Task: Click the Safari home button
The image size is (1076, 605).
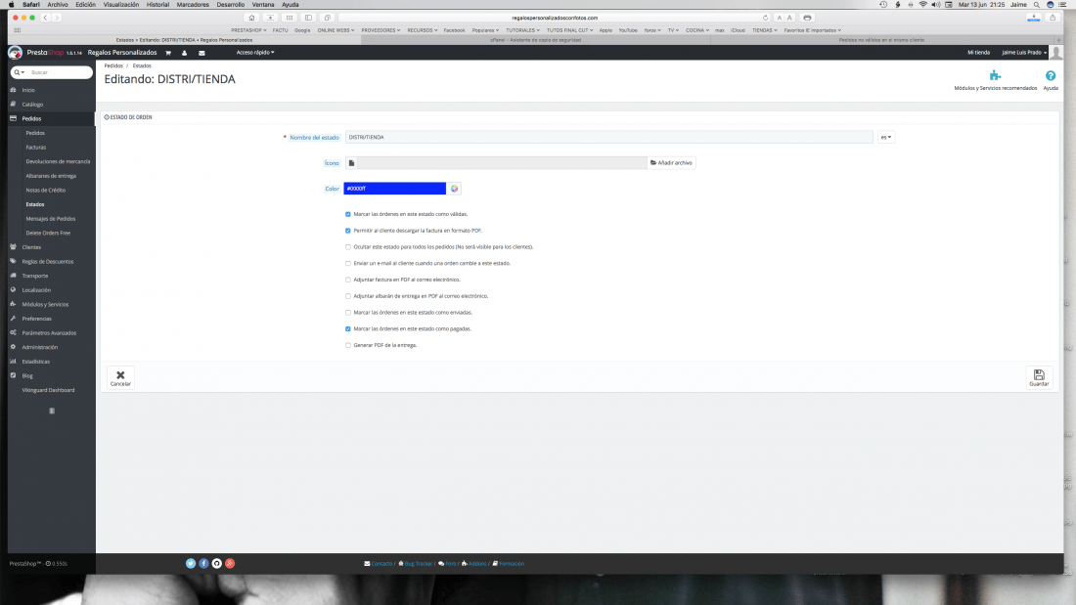Action: pos(251,18)
